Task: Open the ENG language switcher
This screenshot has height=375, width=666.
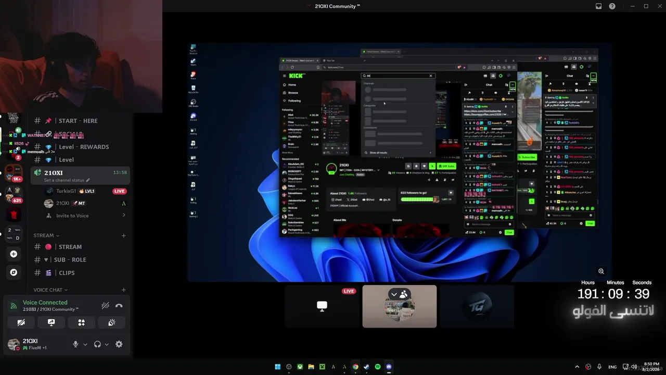Action: (x=612, y=367)
